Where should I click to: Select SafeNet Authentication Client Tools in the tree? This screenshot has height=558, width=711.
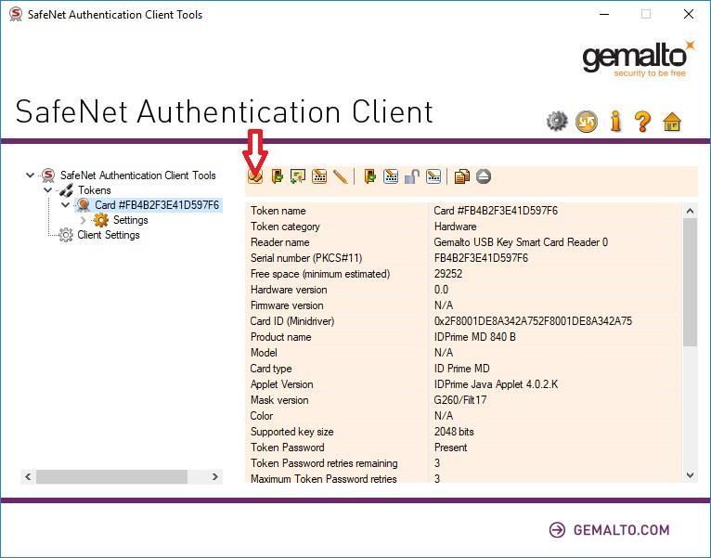pyautogui.click(x=138, y=175)
